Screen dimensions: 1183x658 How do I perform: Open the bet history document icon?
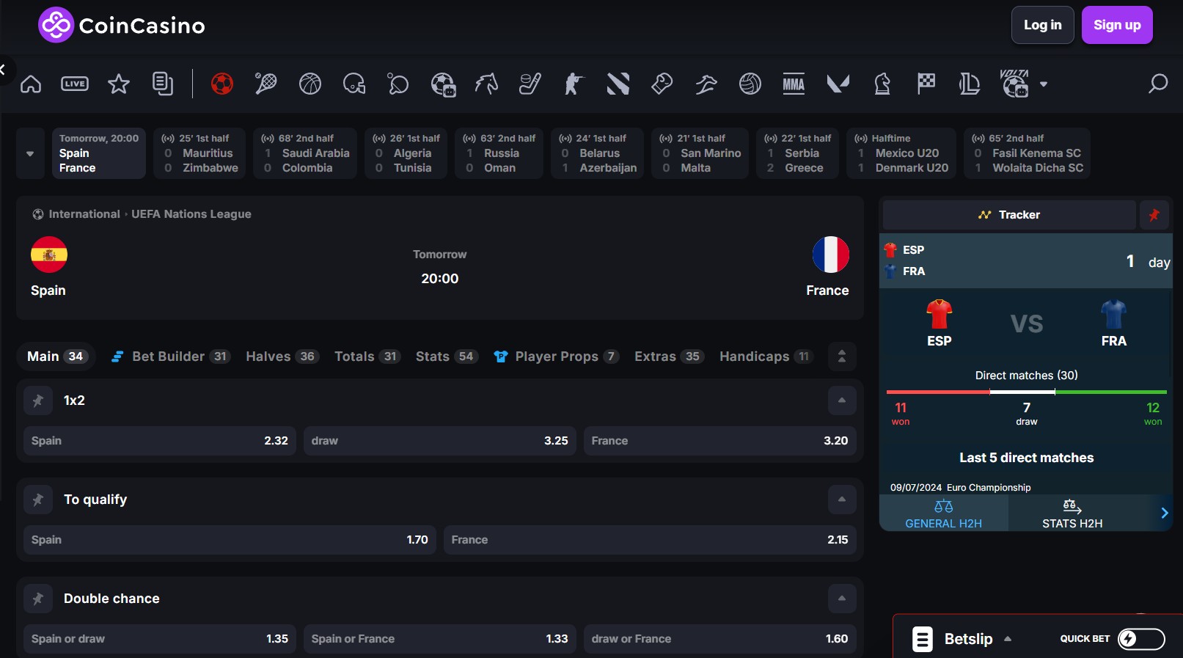click(x=163, y=84)
